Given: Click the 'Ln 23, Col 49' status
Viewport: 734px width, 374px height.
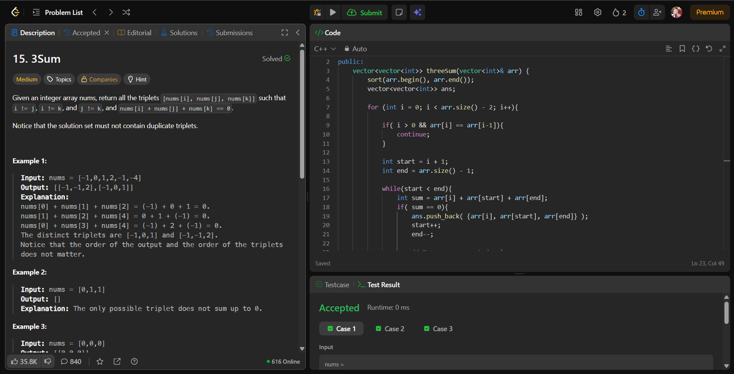Looking at the screenshot, I should point(708,263).
